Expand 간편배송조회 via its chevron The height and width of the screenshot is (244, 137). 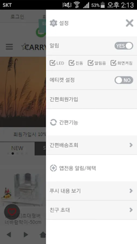click(x=131, y=145)
